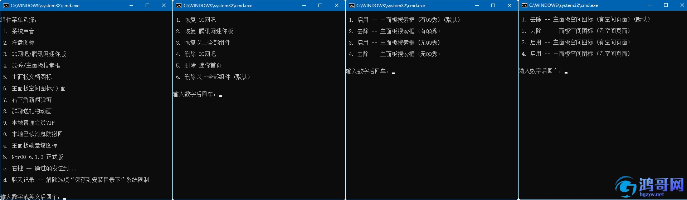Click the line "1. 恢复 QQ网吧"
687x200 pixels.
click(196, 20)
